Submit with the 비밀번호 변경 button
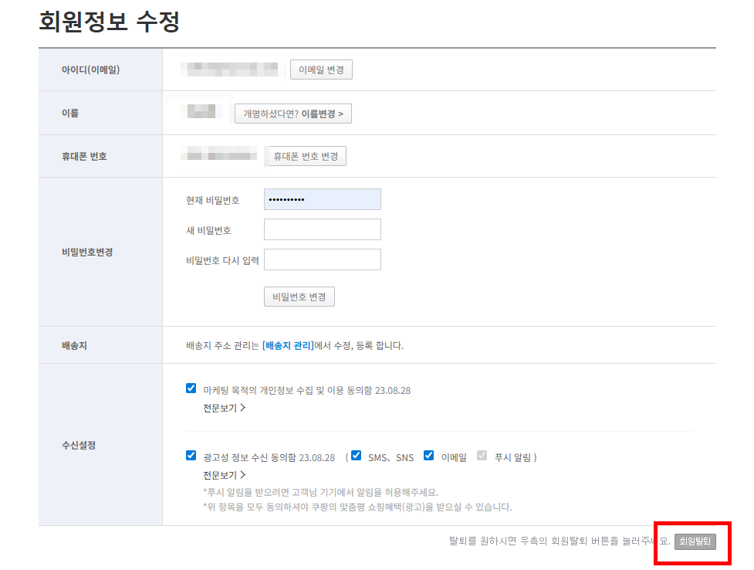The width and height of the screenshot is (754, 570). click(x=299, y=297)
